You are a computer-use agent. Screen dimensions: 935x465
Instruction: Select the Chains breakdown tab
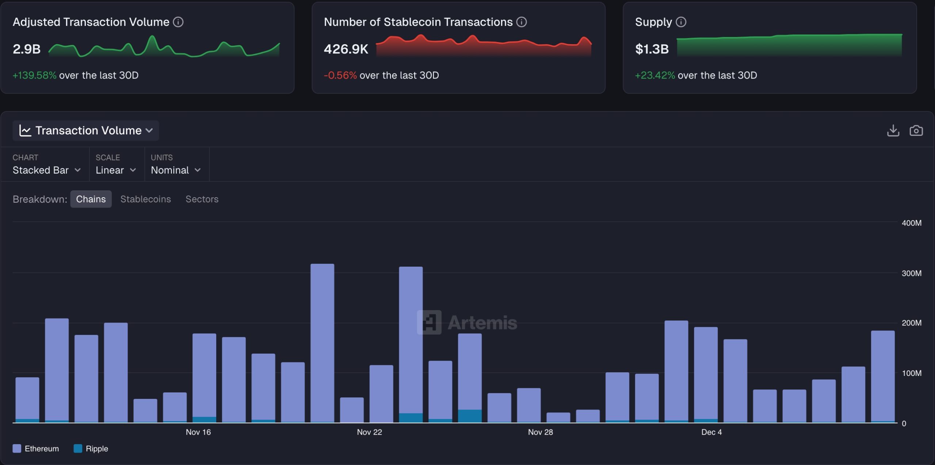coord(91,199)
